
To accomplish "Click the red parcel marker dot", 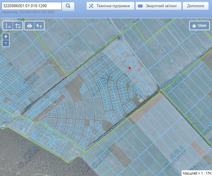I will coord(130,68).
